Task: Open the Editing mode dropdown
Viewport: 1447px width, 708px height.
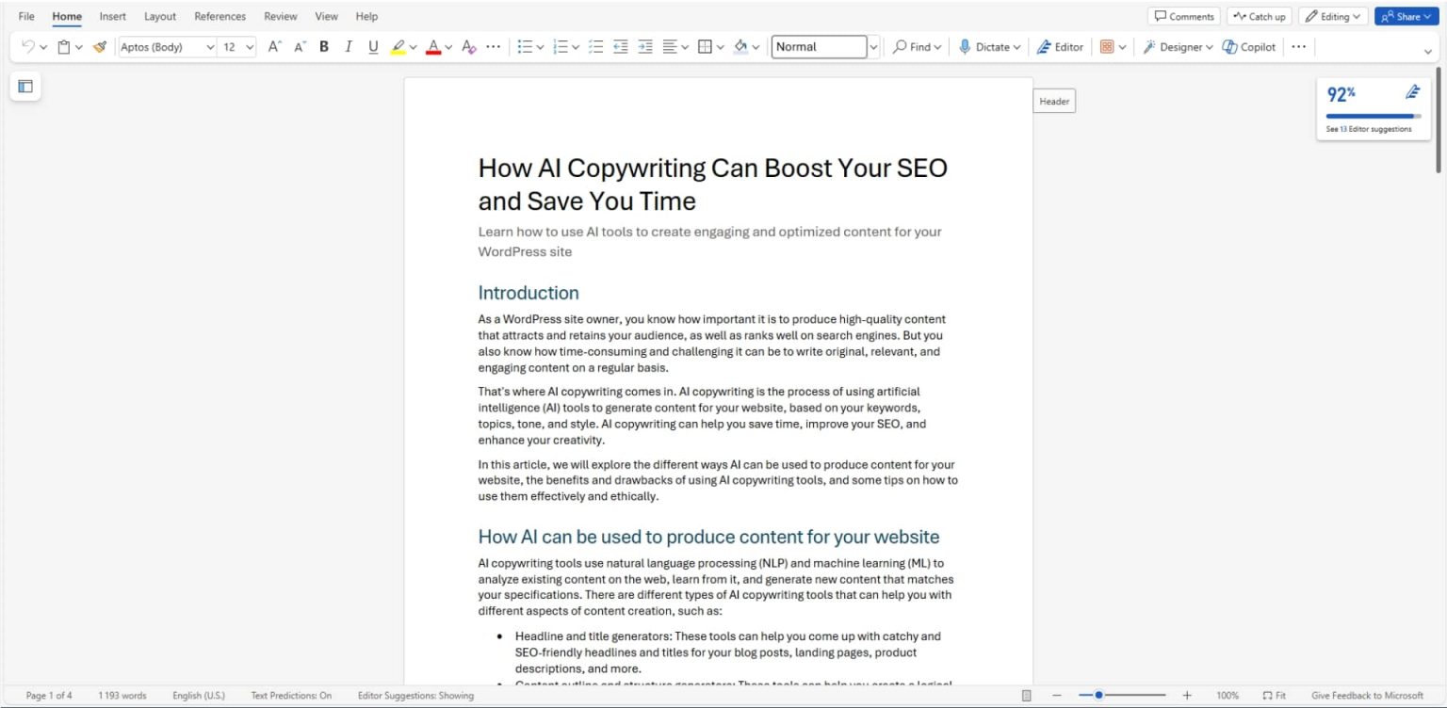Action: 1333,17
